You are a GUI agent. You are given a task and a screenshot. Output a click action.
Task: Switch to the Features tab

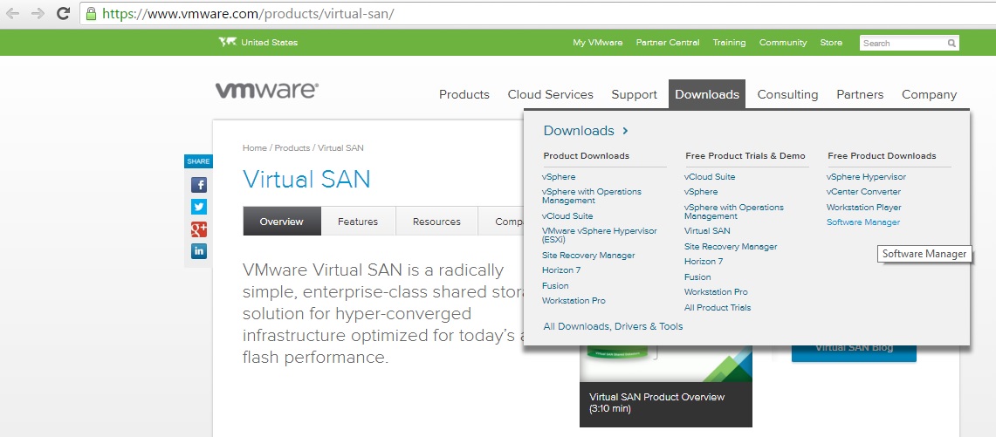358,222
